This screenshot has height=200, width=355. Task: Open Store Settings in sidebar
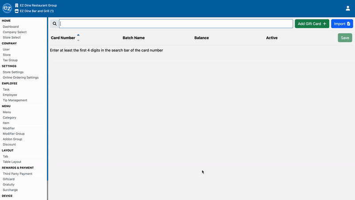(13, 72)
